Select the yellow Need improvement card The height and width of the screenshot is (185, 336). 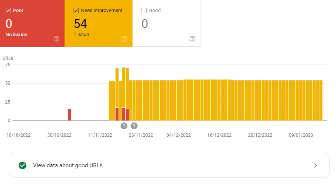(x=99, y=23)
